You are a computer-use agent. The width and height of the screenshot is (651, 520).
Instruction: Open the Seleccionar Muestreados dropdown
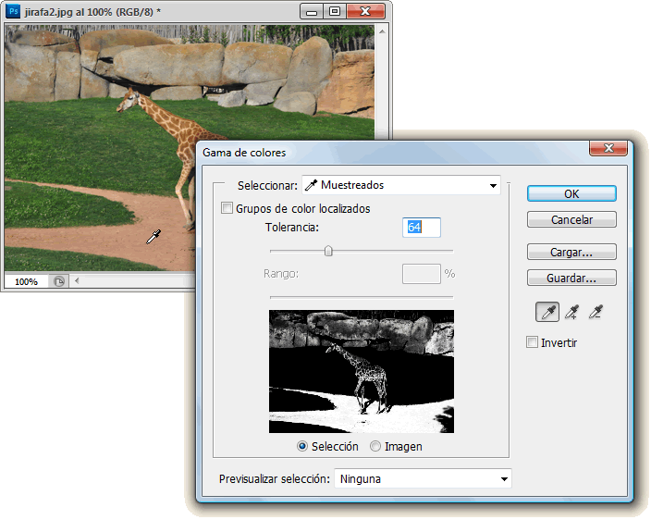[401, 185]
